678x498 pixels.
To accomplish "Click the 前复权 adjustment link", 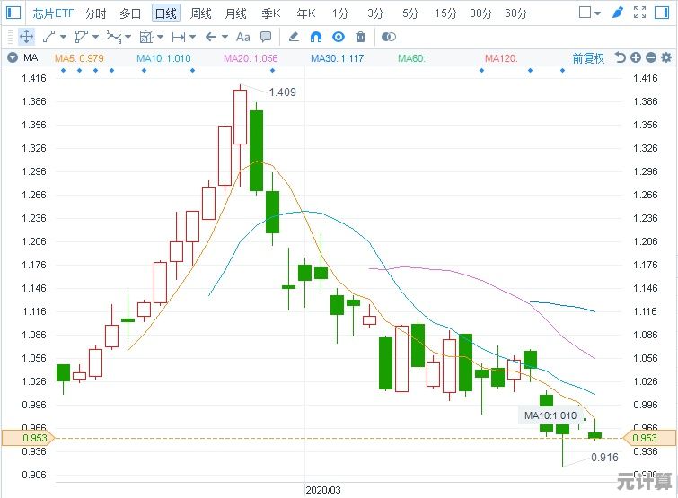I will pos(589,57).
